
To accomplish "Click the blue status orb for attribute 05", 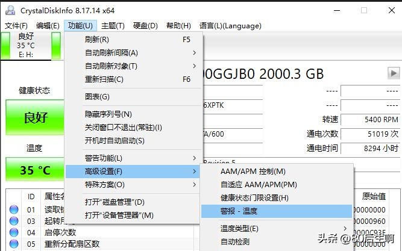I will click(14, 244).
